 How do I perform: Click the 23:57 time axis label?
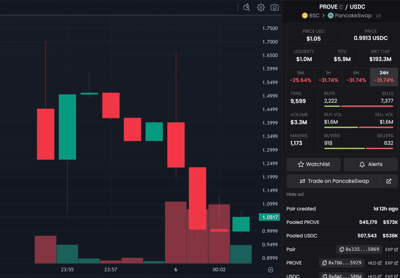coord(111,270)
